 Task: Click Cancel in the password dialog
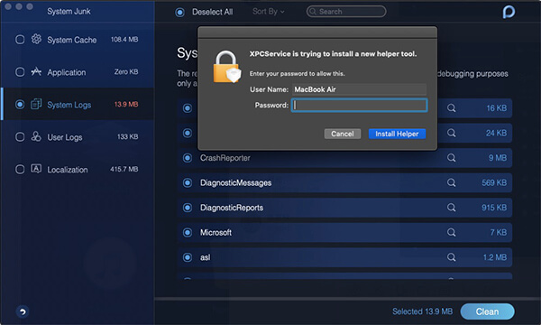343,134
